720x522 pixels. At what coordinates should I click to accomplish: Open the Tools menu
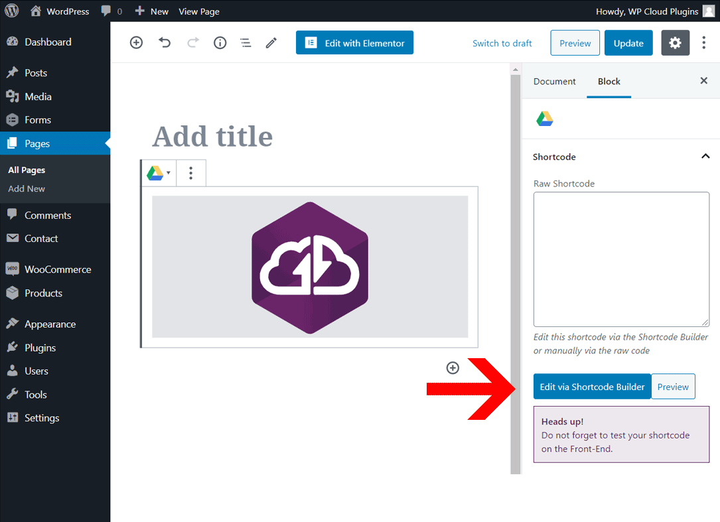click(x=55, y=395)
